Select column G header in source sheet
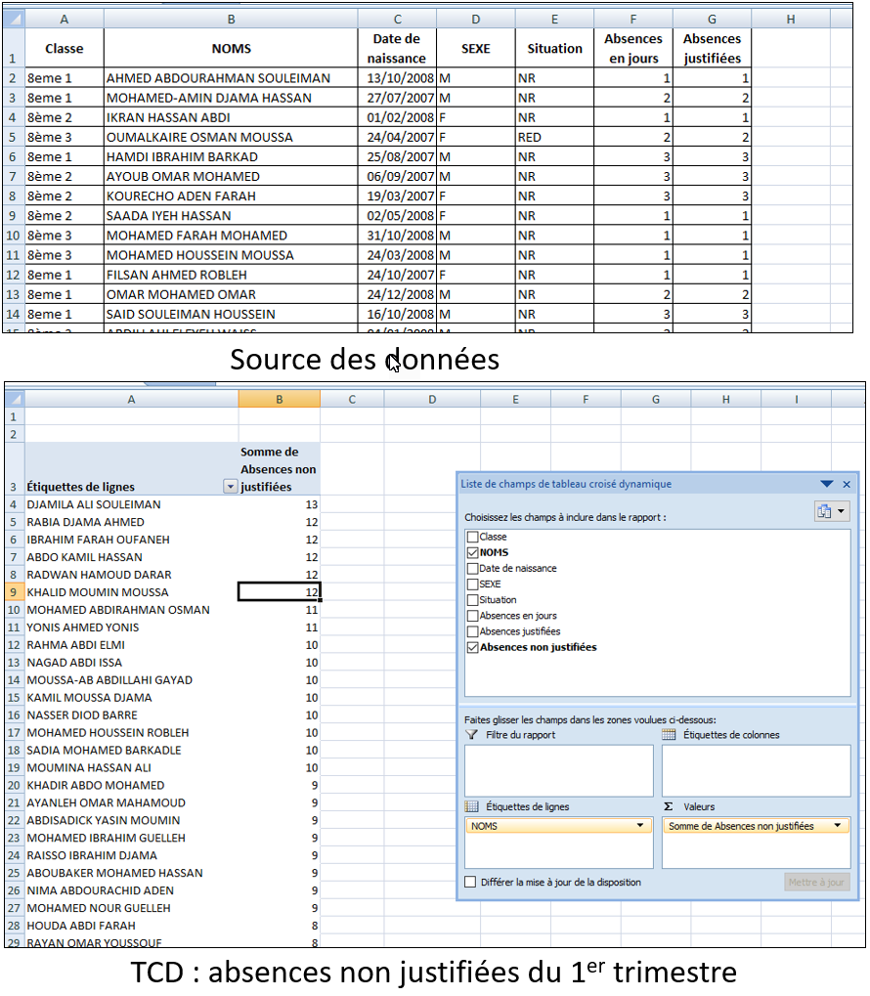The height and width of the screenshot is (996, 870). click(x=712, y=19)
